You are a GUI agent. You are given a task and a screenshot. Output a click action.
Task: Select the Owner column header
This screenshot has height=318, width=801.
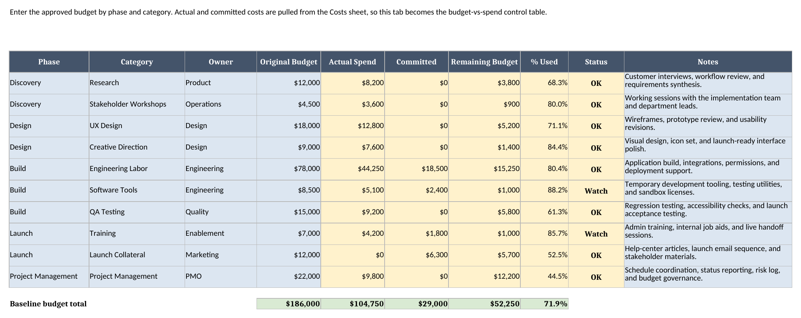click(x=221, y=62)
